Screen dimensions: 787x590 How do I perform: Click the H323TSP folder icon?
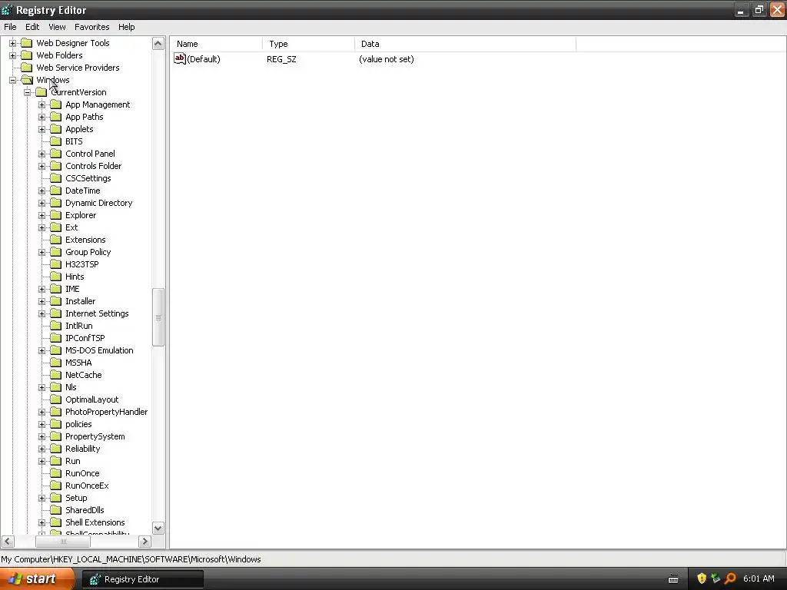pyautogui.click(x=55, y=264)
